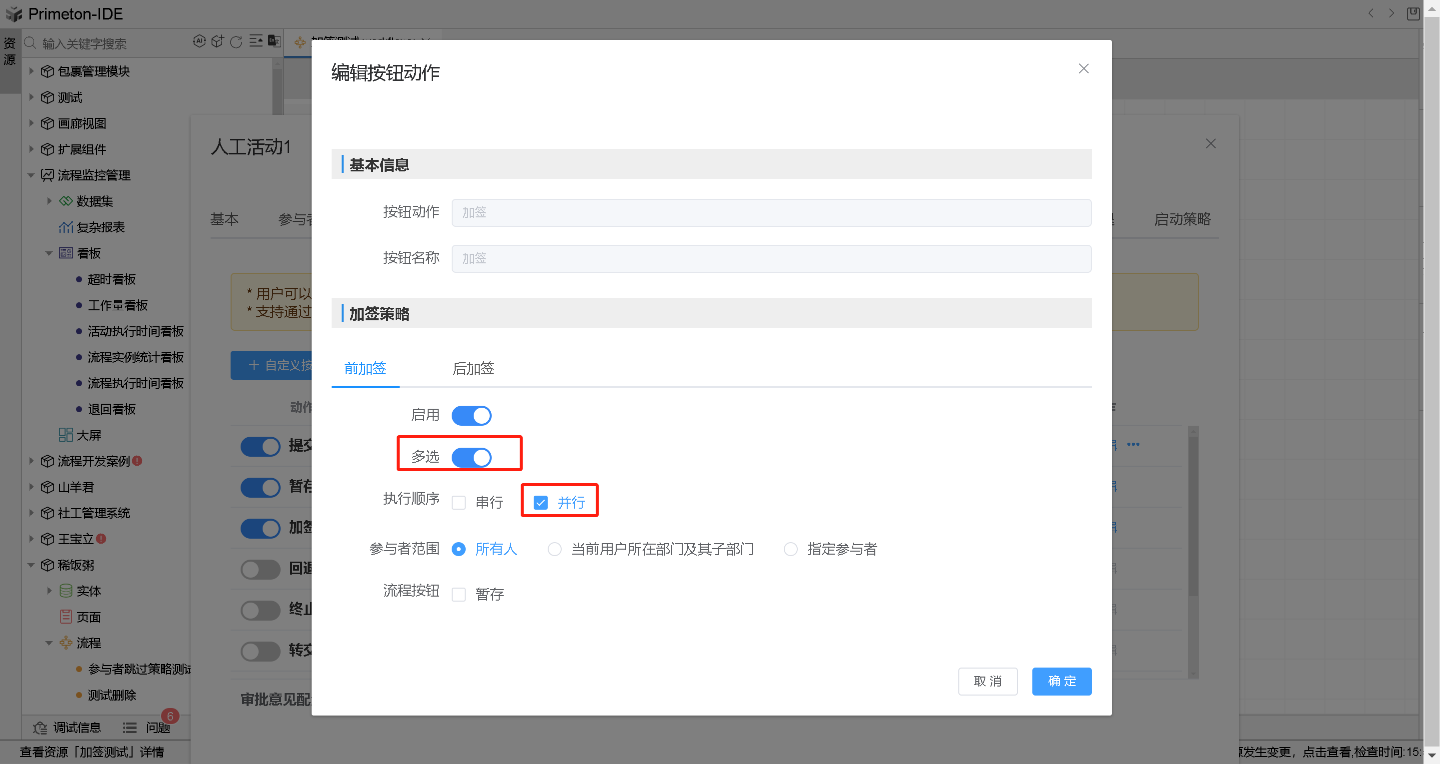
Task: Switch to the 后加签 tab
Action: 473,369
